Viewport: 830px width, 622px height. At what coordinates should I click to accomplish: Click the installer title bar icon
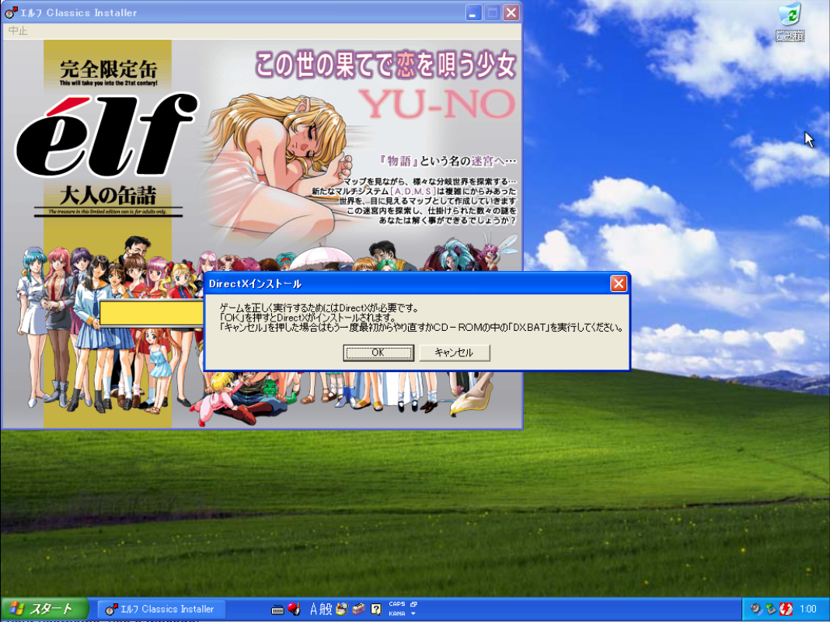(11, 12)
